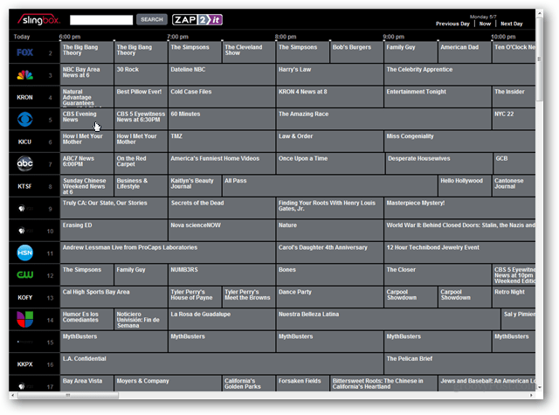The image size is (559, 415).
Task: Select the KTSF channel 8 logo
Action: click(25, 186)
